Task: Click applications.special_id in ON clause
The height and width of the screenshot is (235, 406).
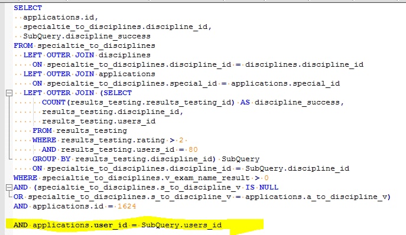Action: (x=285, y=83)
